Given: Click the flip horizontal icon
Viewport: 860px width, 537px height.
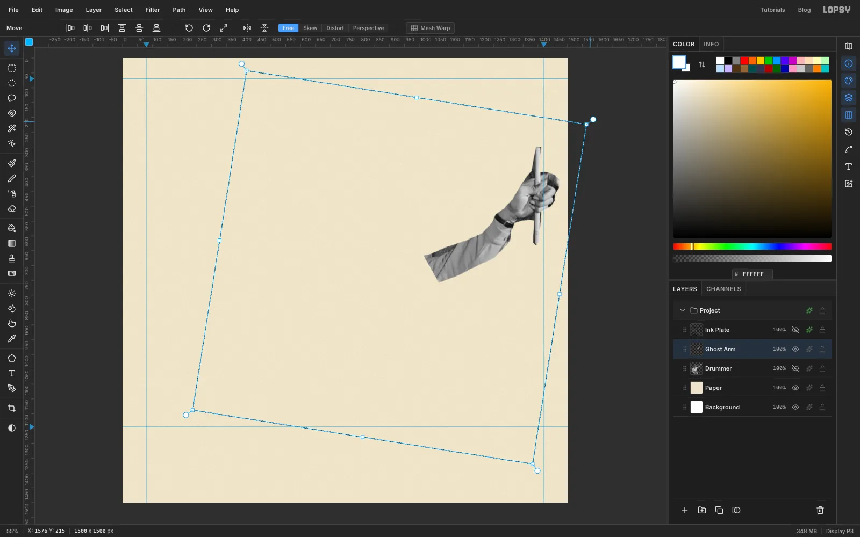Looking at the screenshot, I should (247, 28).
